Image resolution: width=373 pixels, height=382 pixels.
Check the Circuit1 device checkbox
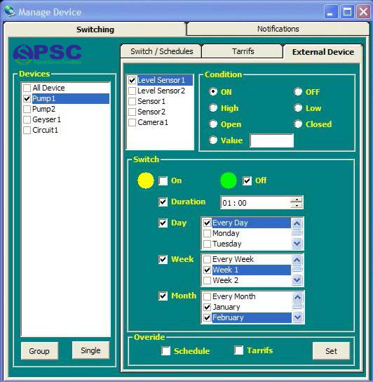point(27,130)
